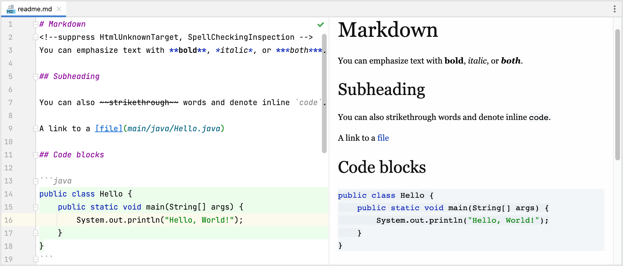623x266 pixels.
Task: Click the "Hello, World!" string in the preview
Action: 504,220
